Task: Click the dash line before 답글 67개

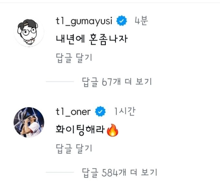Action: coord(60,82)
